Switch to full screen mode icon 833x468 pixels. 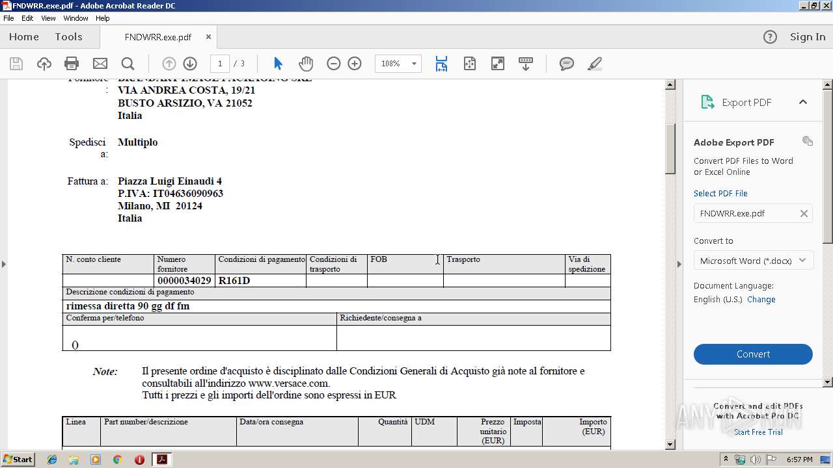pyautogui.click(x=498, y=64)
